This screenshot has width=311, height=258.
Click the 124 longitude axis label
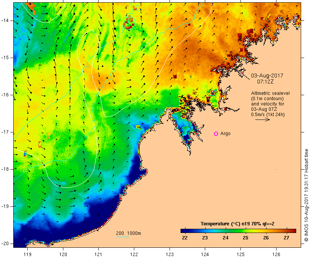tap(205, 254)
